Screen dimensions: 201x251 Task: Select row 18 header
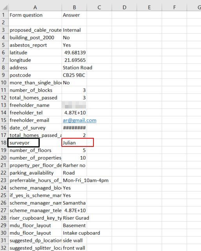[x=4, y=143]
